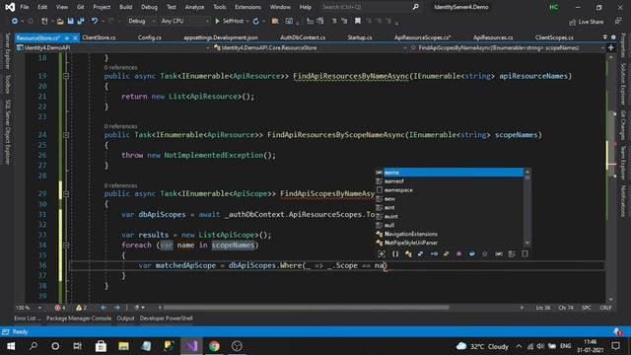Select 'NetPipeStyleUriParser' in IntelliSense list
This screenshot has width=631, height=355.
click(450, 243)
